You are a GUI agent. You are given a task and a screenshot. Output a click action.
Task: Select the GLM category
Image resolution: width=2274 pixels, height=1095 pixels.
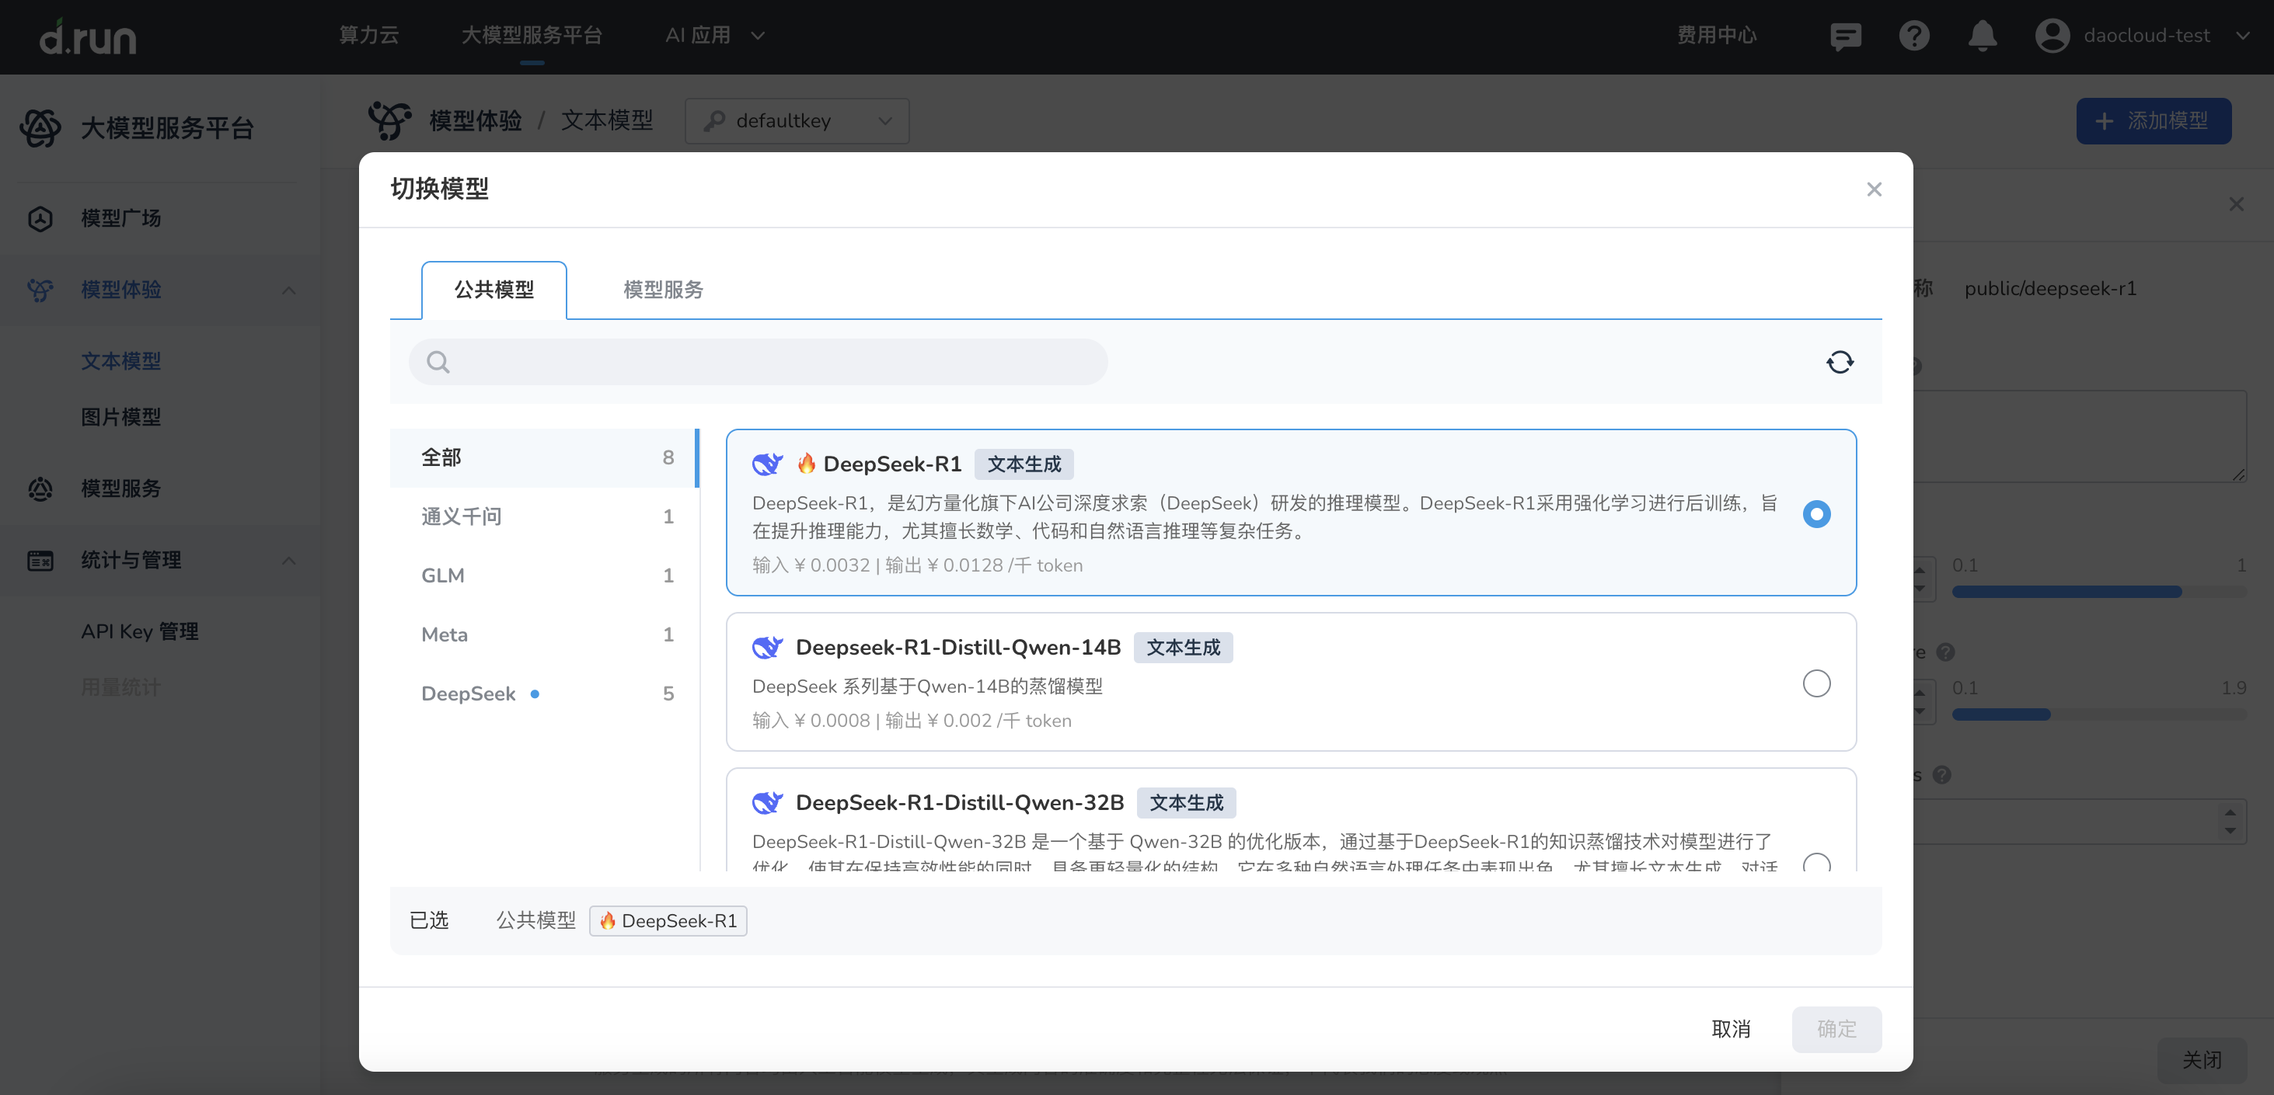[x=544, y=575]
